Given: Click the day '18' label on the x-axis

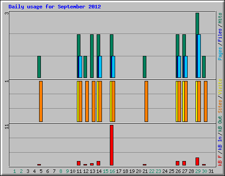Looking at the screenshot, I should 125,171.
